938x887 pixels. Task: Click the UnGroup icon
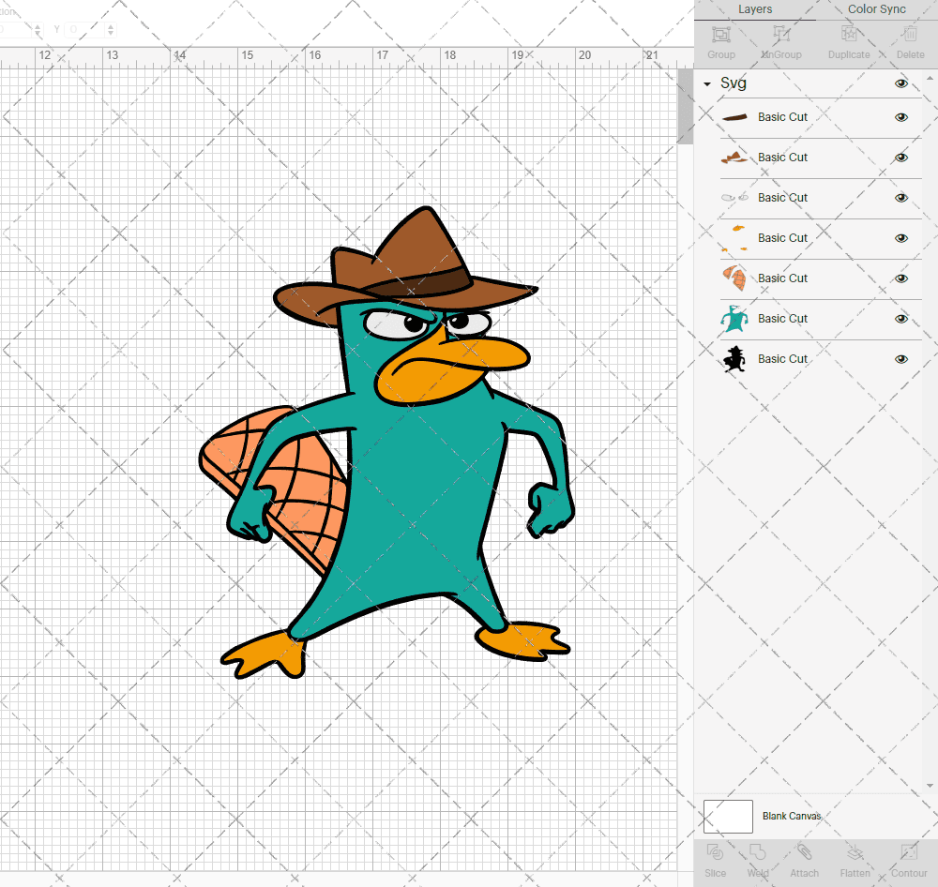(x=780, y=35)
